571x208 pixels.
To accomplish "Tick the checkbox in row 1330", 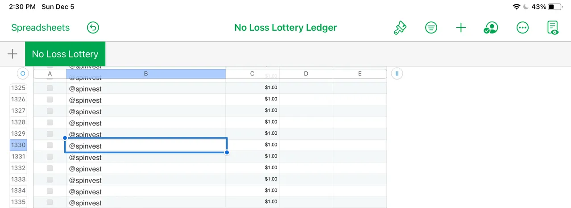I will 50,146.
